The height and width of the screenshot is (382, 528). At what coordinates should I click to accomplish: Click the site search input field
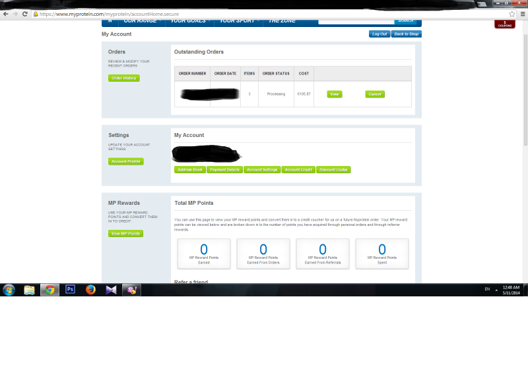pyautogui.click(x=356, y=21)
